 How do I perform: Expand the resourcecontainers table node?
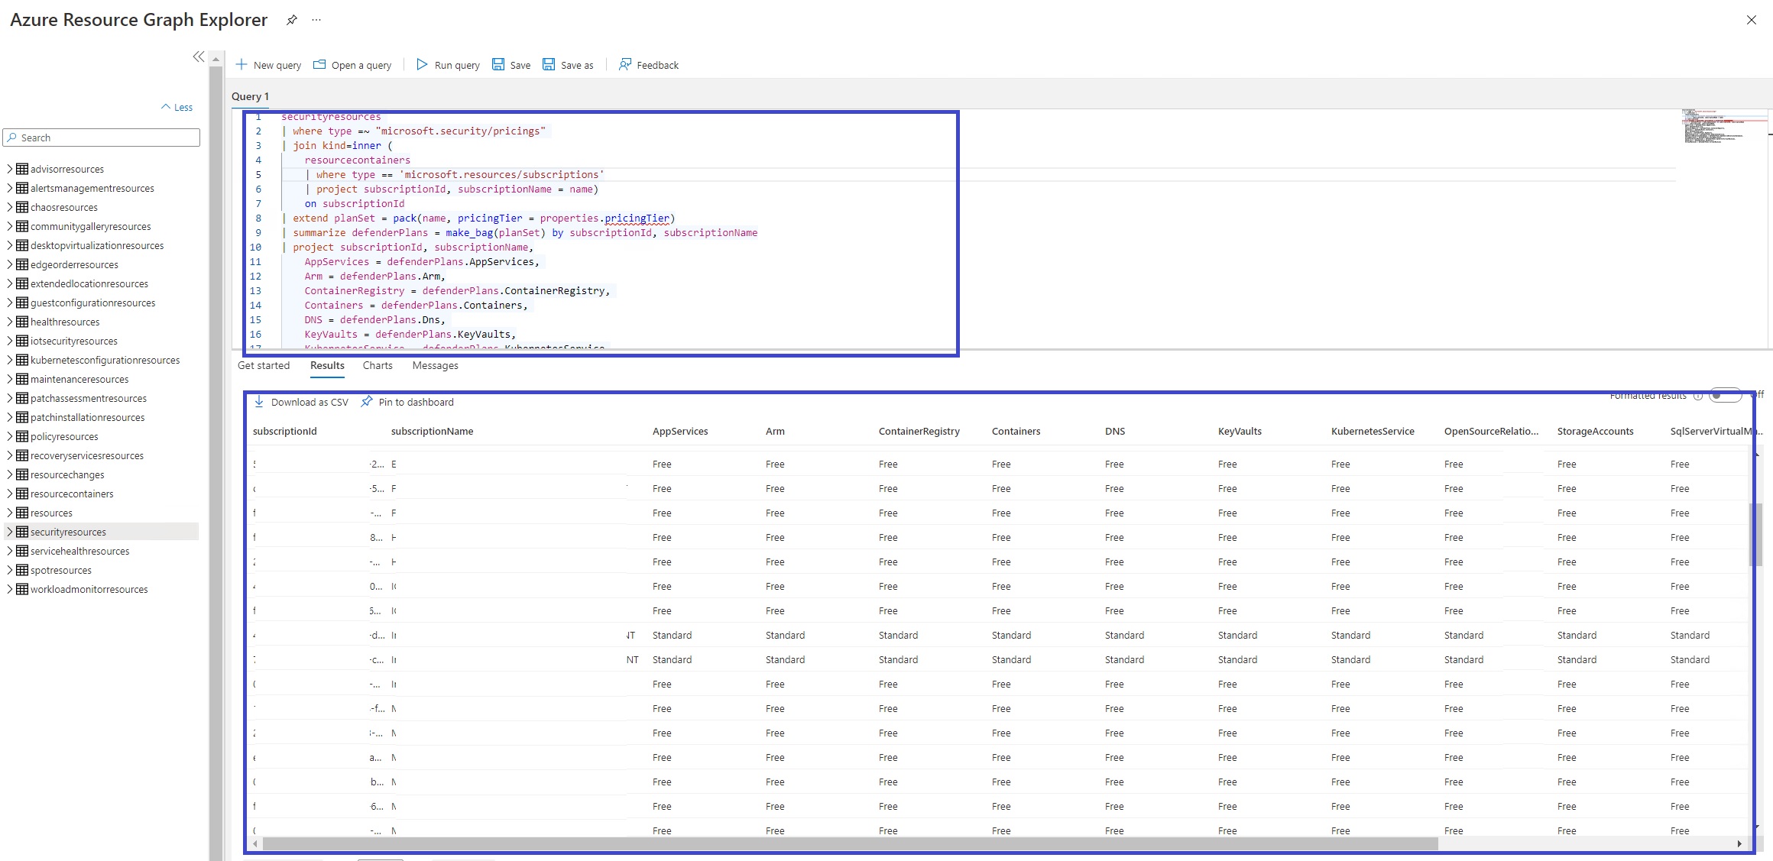pyautogui.click(x=10, y=494)
